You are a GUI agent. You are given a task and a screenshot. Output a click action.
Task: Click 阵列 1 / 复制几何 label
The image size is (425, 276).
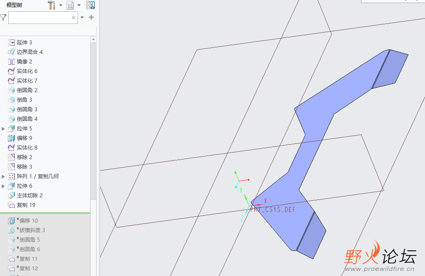click(38, 176)
